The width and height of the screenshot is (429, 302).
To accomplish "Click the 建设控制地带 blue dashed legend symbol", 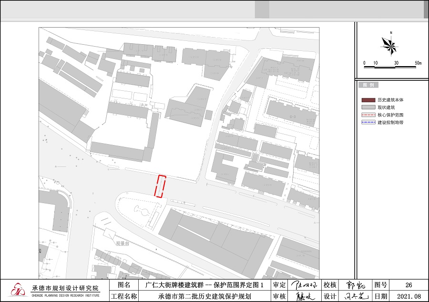I will point(368,123).
